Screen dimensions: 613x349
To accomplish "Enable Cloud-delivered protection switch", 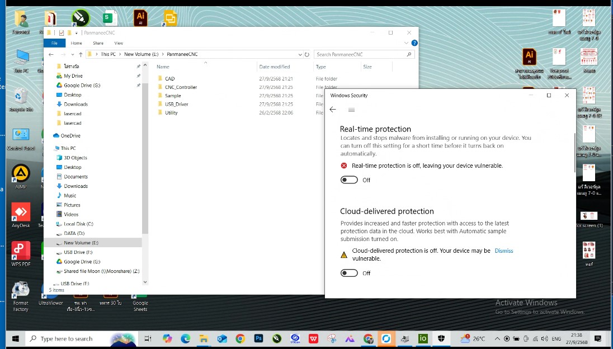I will [x=349, y=273].
